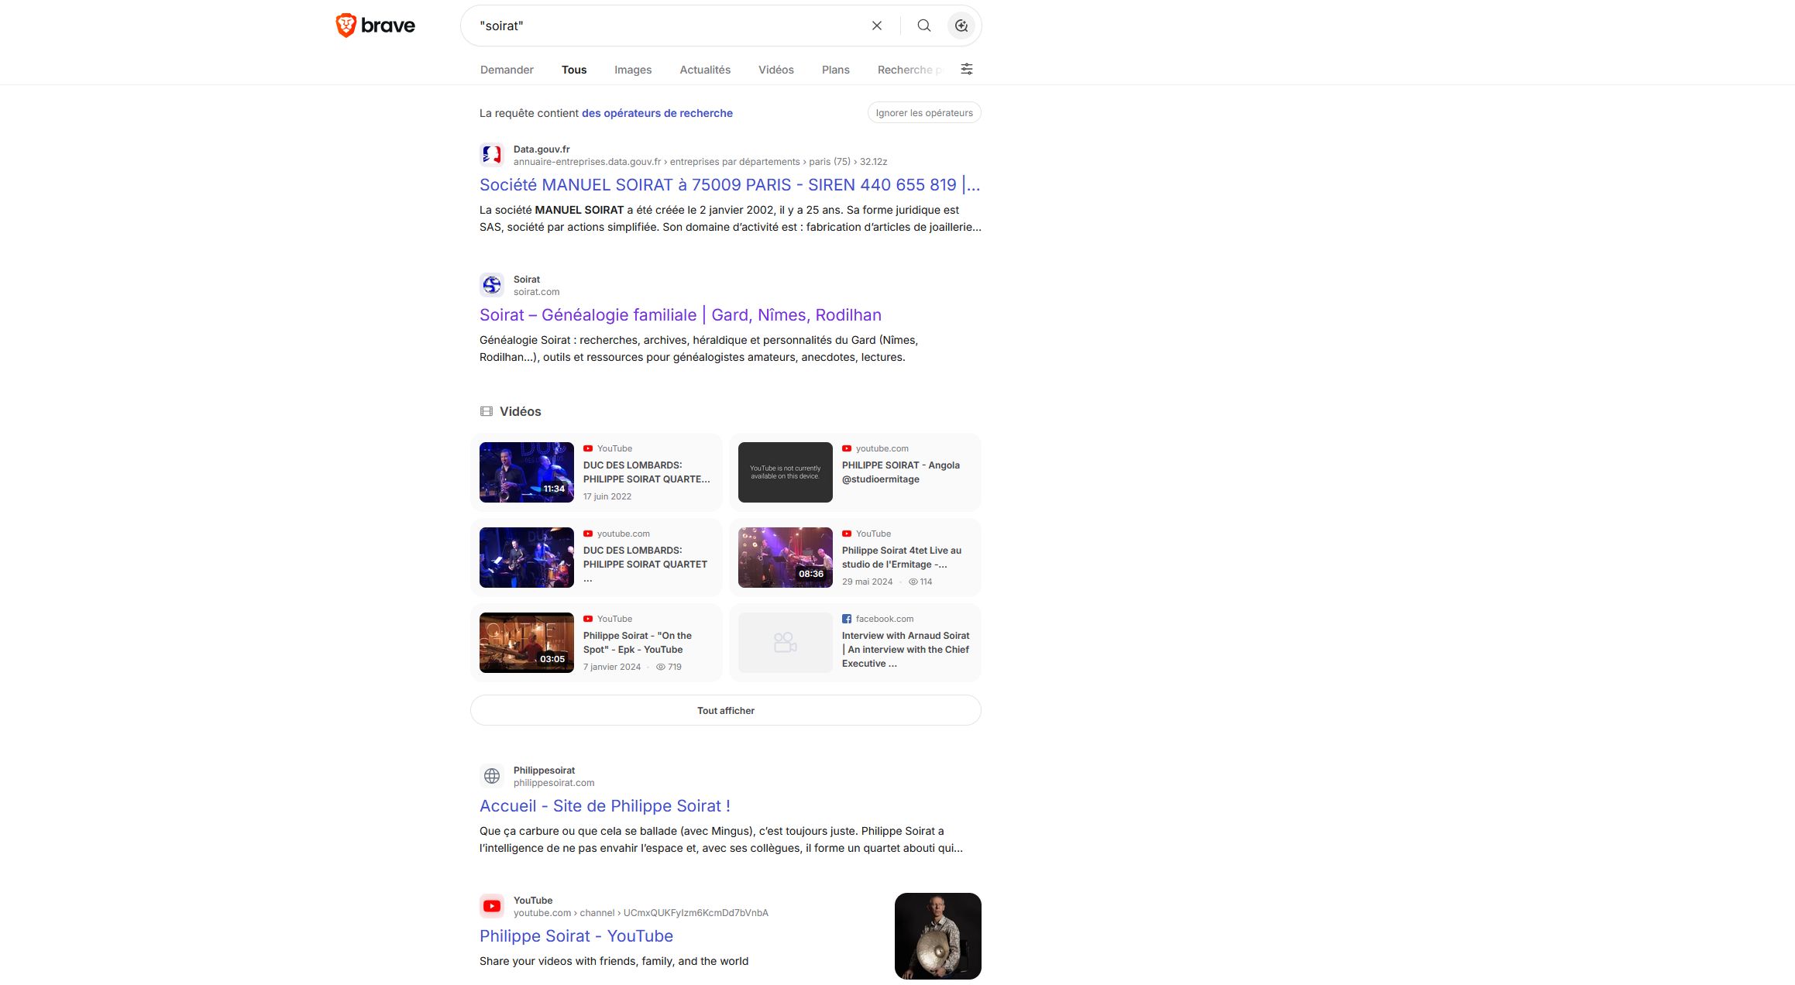Open the Actualités tab

pyautogui.click(x=705, y=70)
